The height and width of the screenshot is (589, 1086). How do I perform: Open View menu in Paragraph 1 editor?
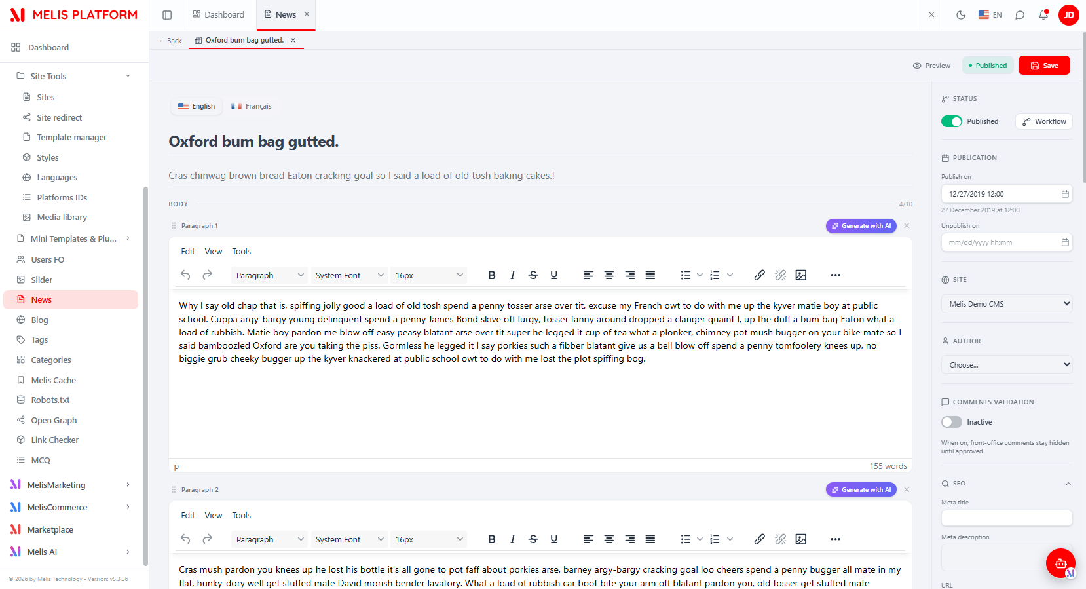[x=214, y=252]
